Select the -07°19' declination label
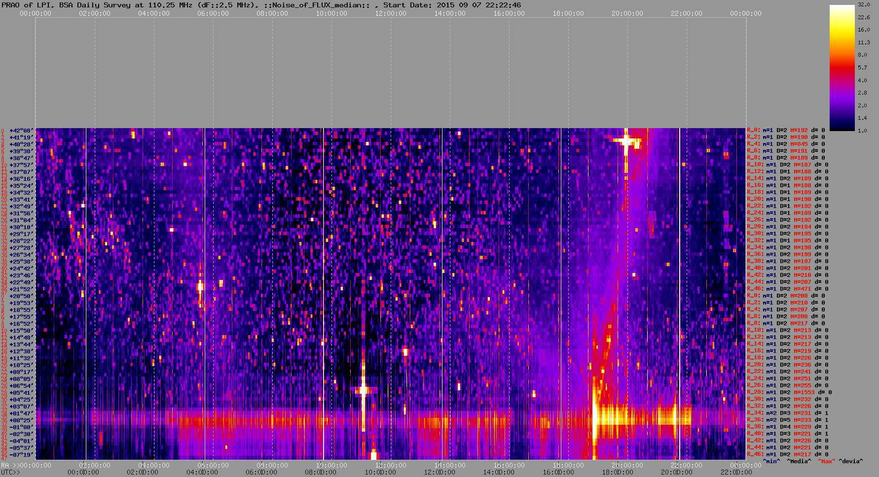The height and width of the screenshot is (477, 879). click(22, 455)
